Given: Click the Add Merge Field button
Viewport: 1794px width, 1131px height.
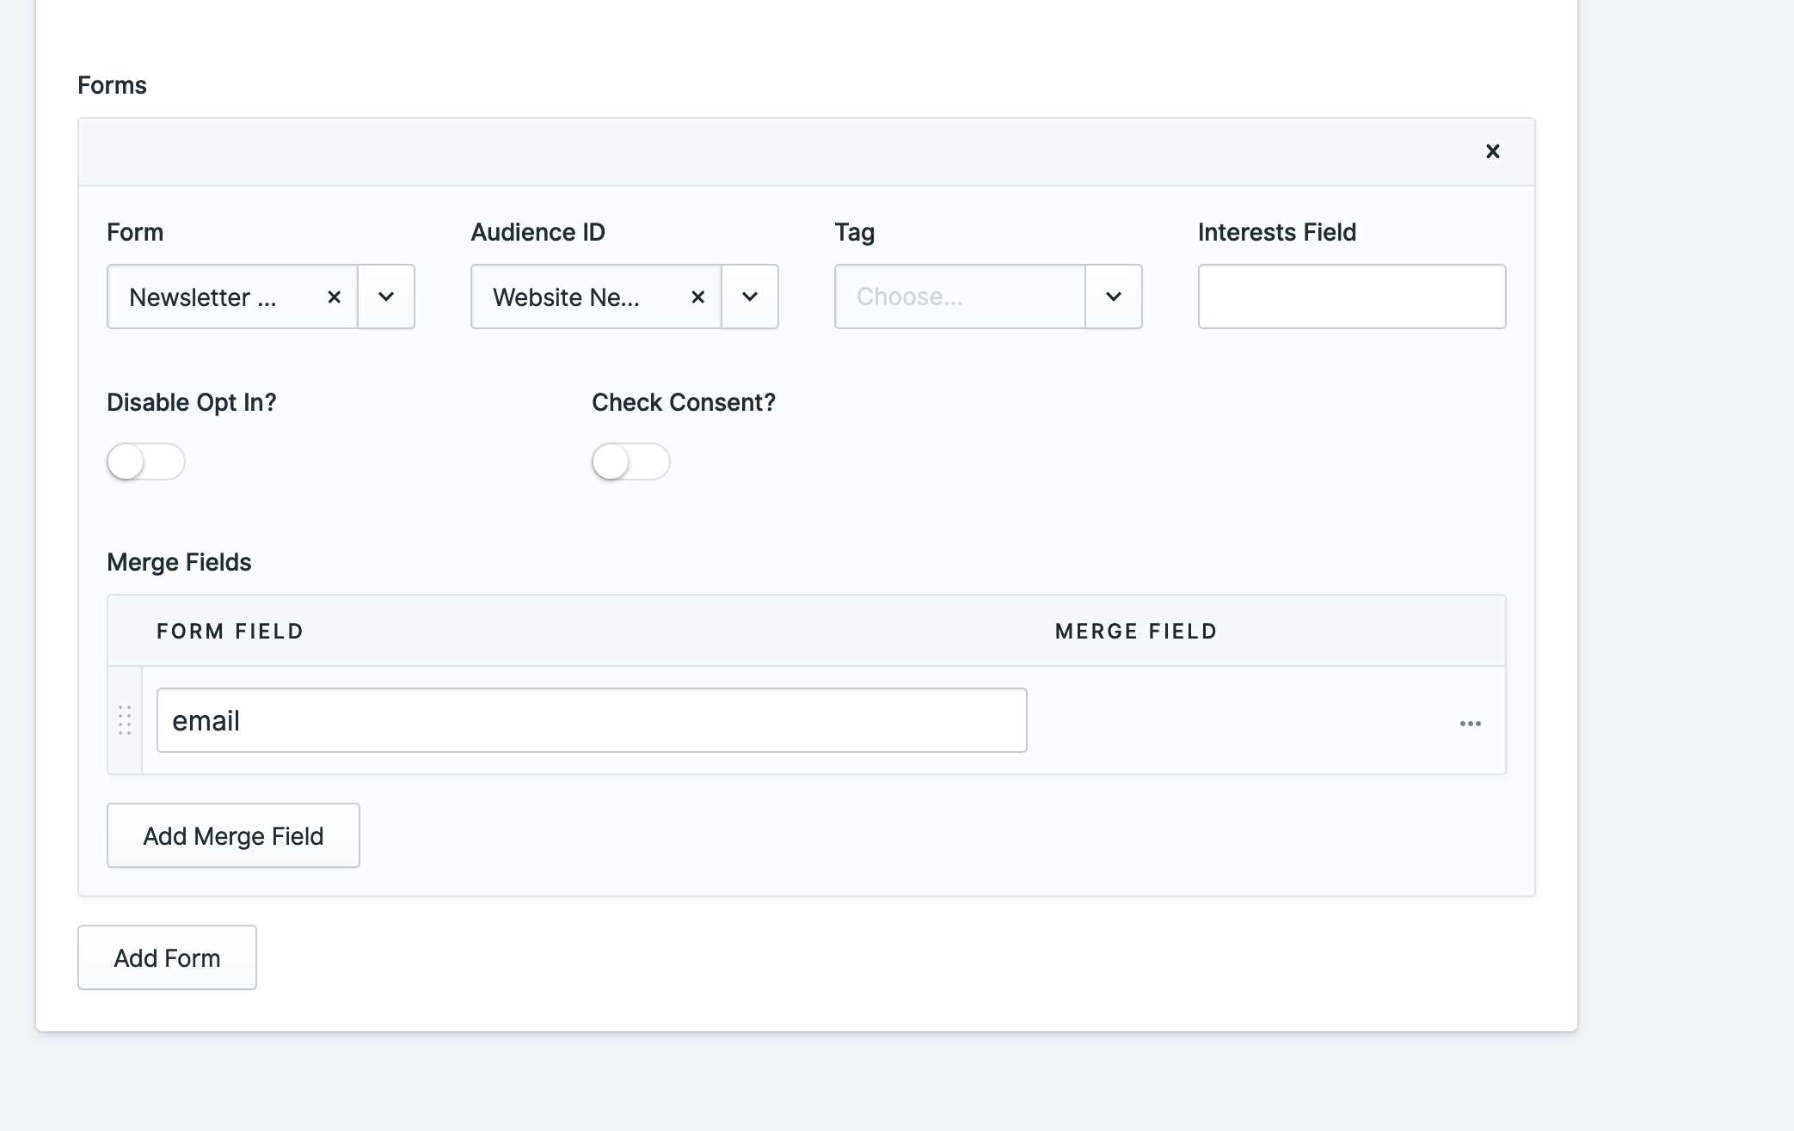Looking at the screenshot, I should pos(233,835).
